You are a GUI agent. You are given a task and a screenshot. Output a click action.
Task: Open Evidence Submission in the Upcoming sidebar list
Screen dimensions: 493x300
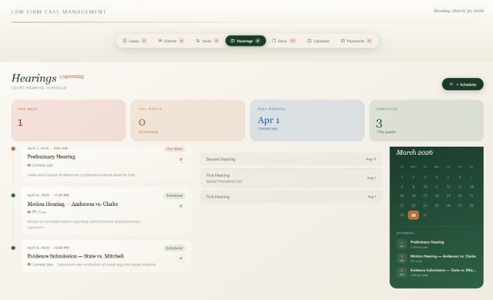437,272
